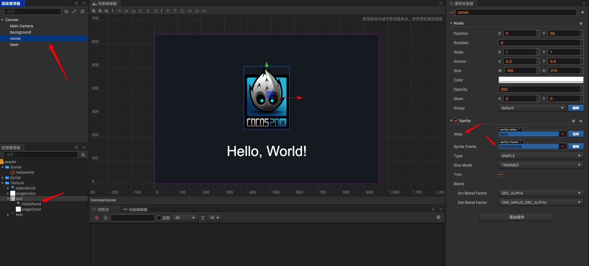
Task: Switch to the 属性检查器 inspector tab
Action: pos(461,3)
